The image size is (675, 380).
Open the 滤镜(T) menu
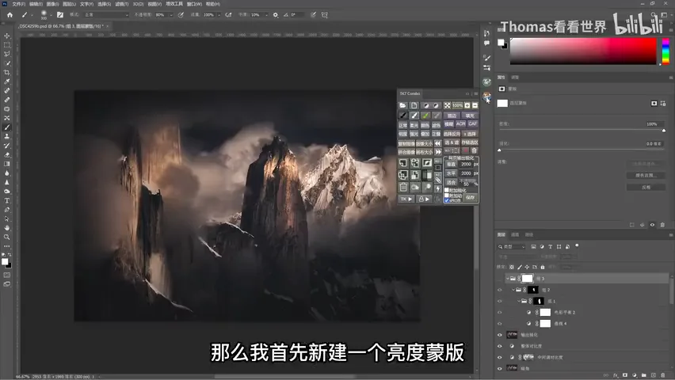(x=122, y=4)
